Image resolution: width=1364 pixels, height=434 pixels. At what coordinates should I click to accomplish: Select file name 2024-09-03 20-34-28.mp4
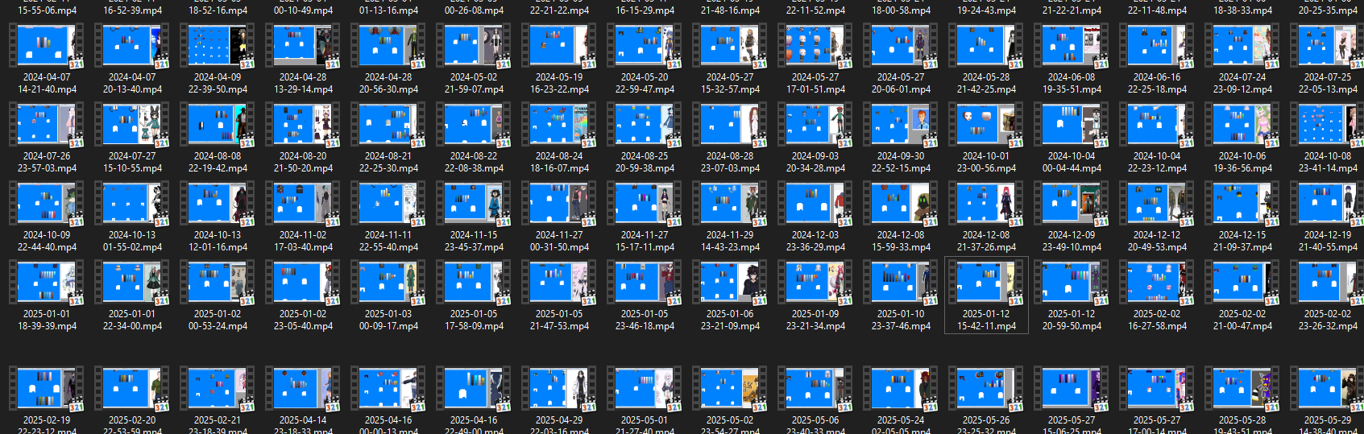[x=815, y=163]
